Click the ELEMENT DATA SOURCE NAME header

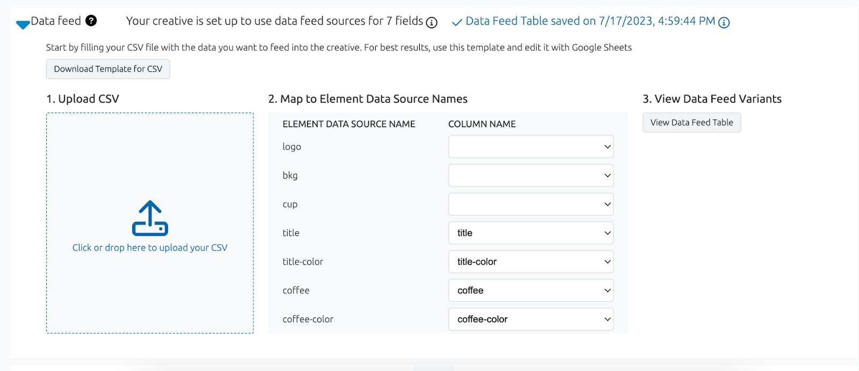click(x=348, y=124)
